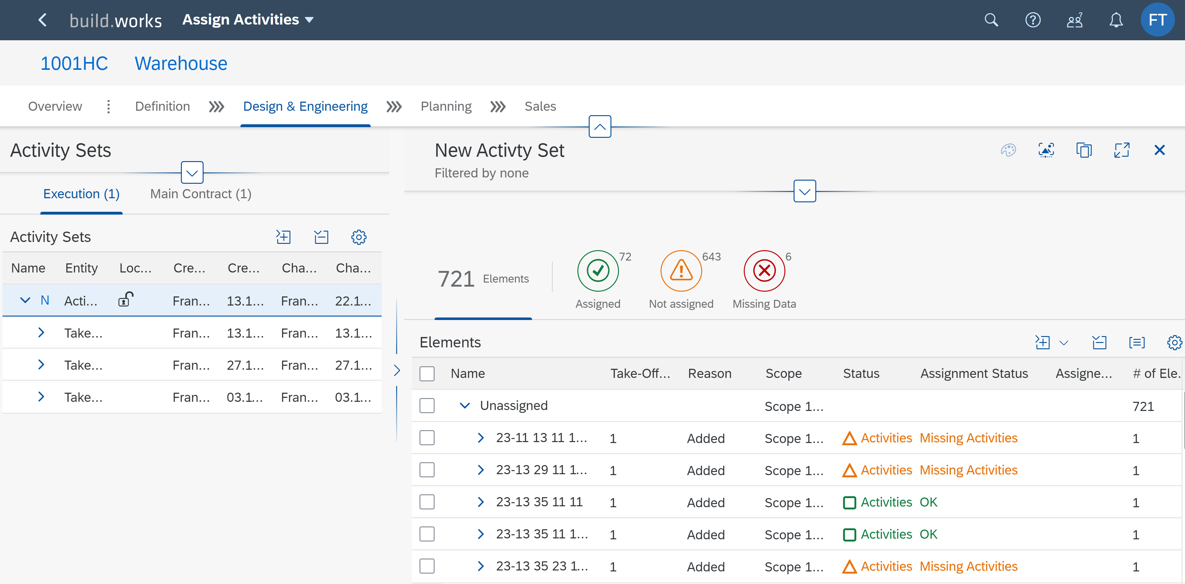Switch to the Overview tab
This screenshot has width=1185, height=584.
(x=55, y=107)
